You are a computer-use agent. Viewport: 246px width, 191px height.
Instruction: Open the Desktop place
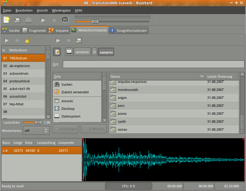point(77,109)
